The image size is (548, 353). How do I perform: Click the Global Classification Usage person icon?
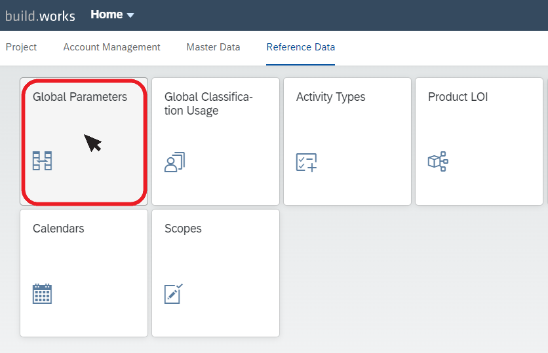174,162
